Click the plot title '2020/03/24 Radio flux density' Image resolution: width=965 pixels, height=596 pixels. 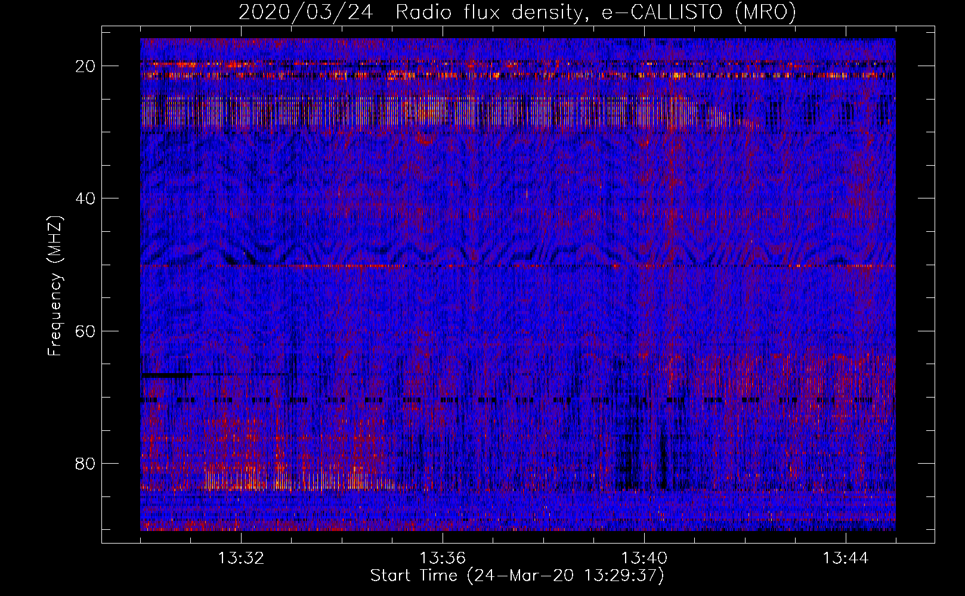tap(517, 12)
